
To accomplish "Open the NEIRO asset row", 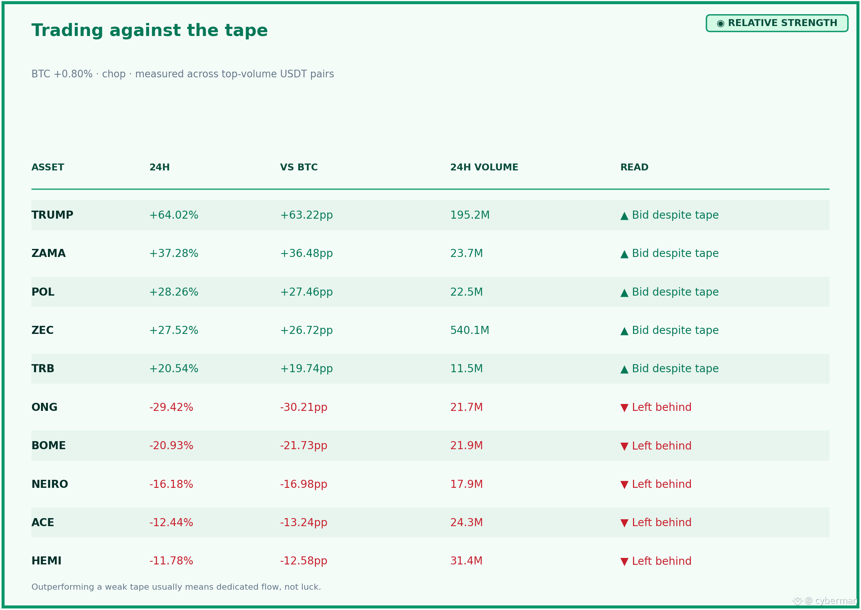I will click(x=430, y=484).
